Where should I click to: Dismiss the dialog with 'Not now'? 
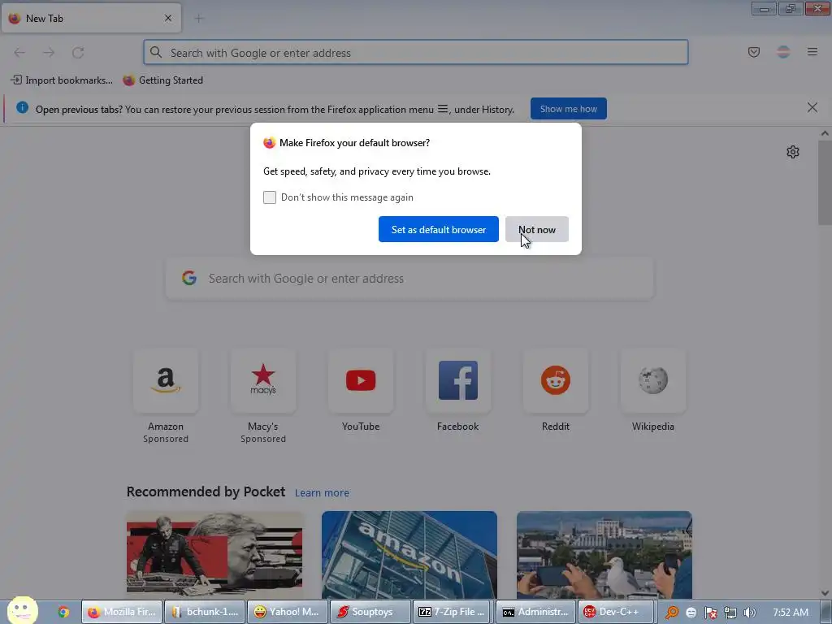point(536,229)
